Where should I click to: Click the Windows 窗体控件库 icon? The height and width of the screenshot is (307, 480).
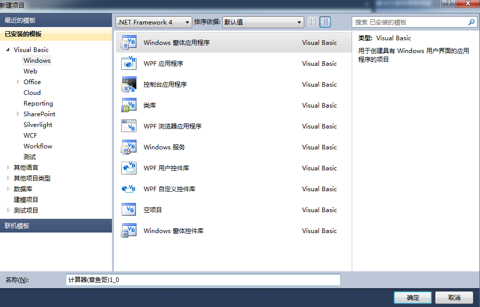[129, 231]
